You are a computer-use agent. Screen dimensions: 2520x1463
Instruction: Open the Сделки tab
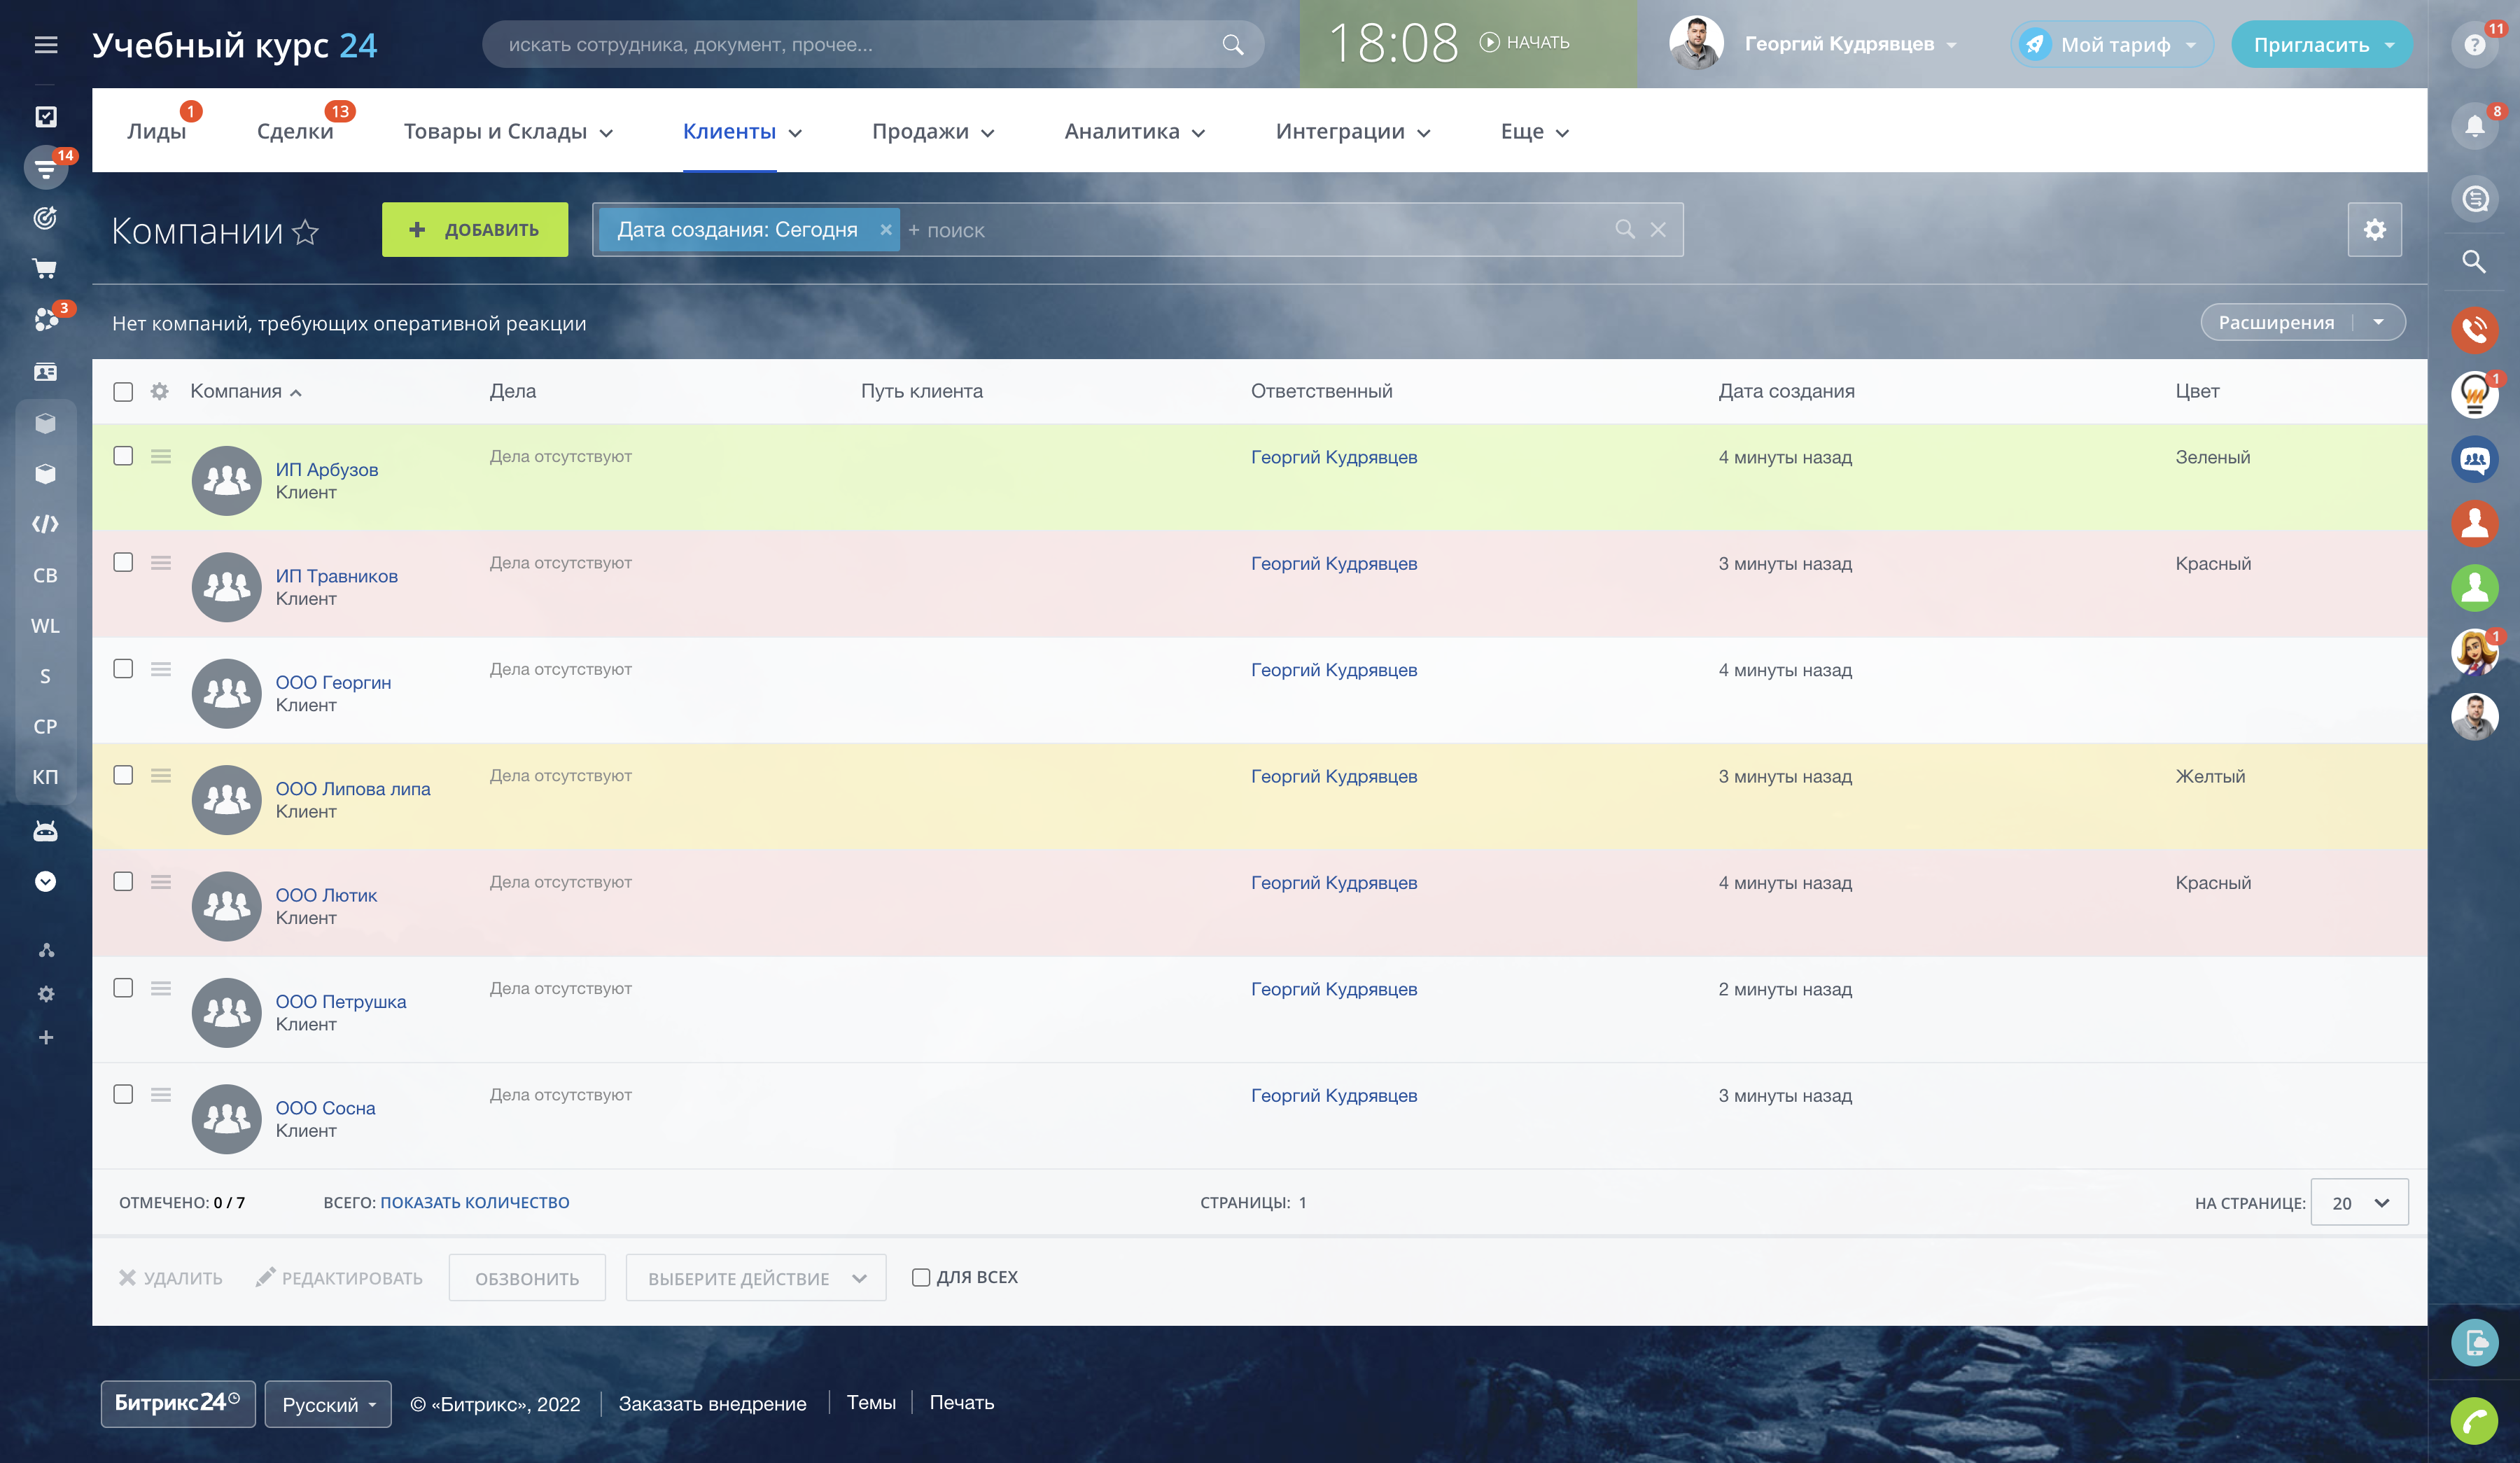(295, 131)
